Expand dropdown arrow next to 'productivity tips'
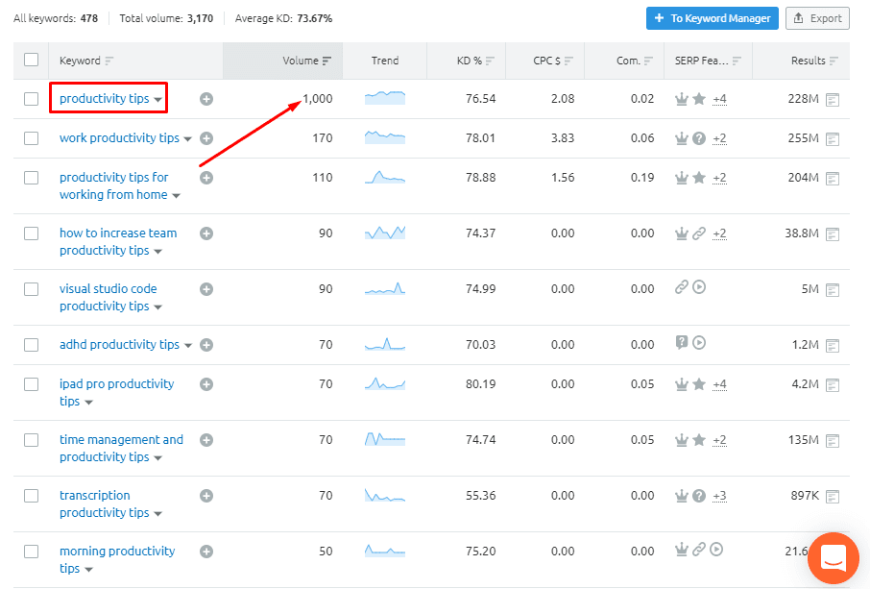 point(158,100)
